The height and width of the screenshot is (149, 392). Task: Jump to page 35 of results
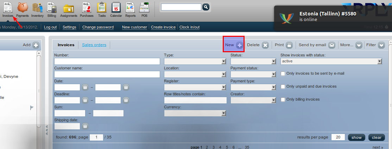coord(247,147)
